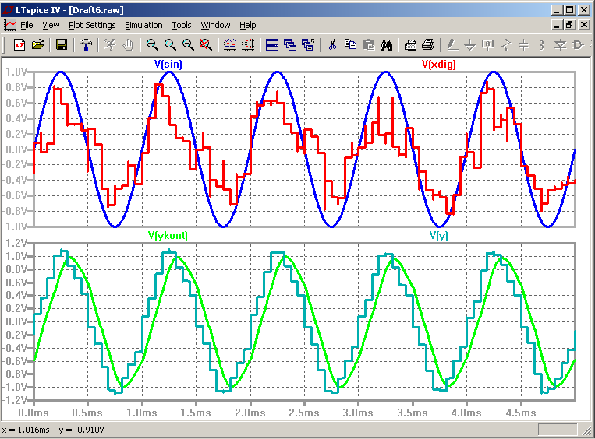Open the Plot Settings menu

[92, 25]
